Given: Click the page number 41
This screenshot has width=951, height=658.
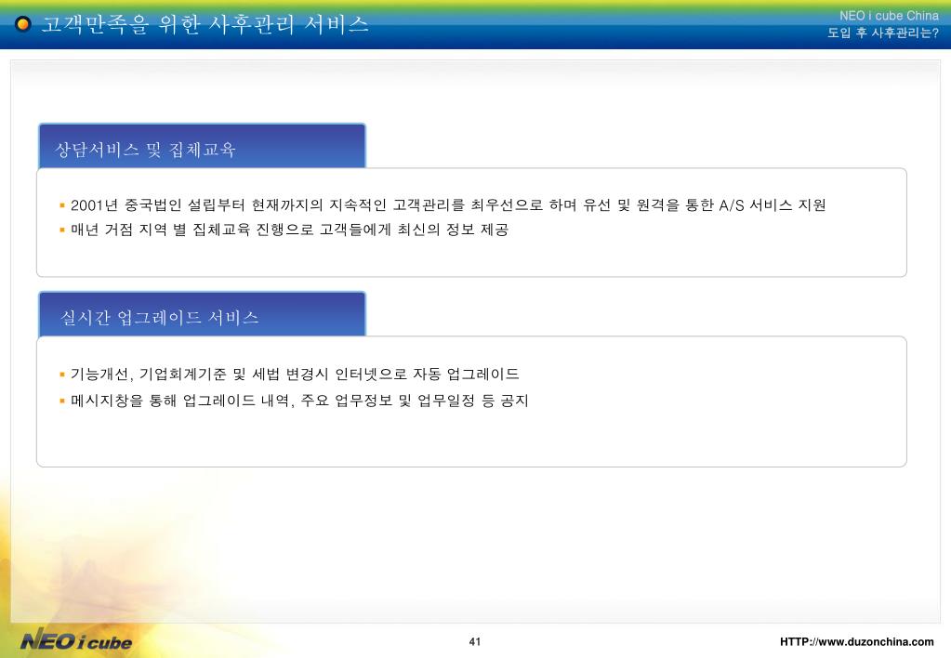Looking at the screenshot, I should click(475, 641).
